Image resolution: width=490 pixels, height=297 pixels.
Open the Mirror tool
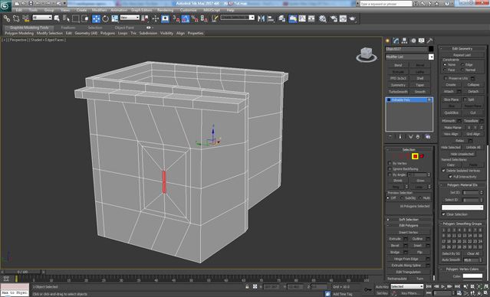coord(261,18)
